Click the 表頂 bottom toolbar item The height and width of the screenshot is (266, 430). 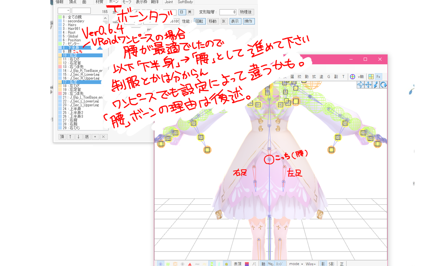pos(238,264)
